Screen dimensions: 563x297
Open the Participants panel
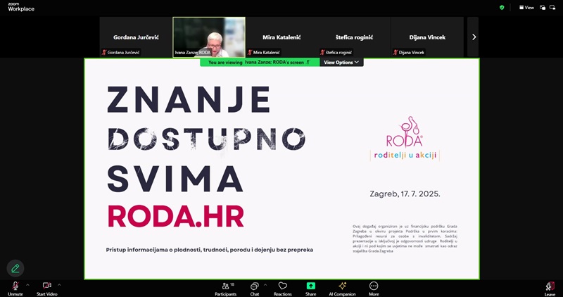tap(227, 287)
